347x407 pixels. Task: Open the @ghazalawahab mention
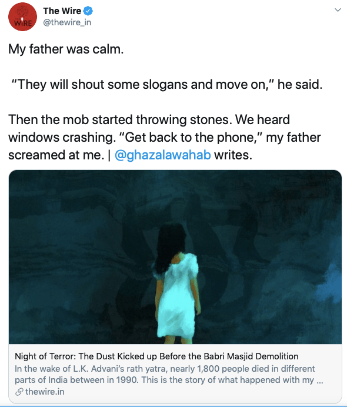163,155
